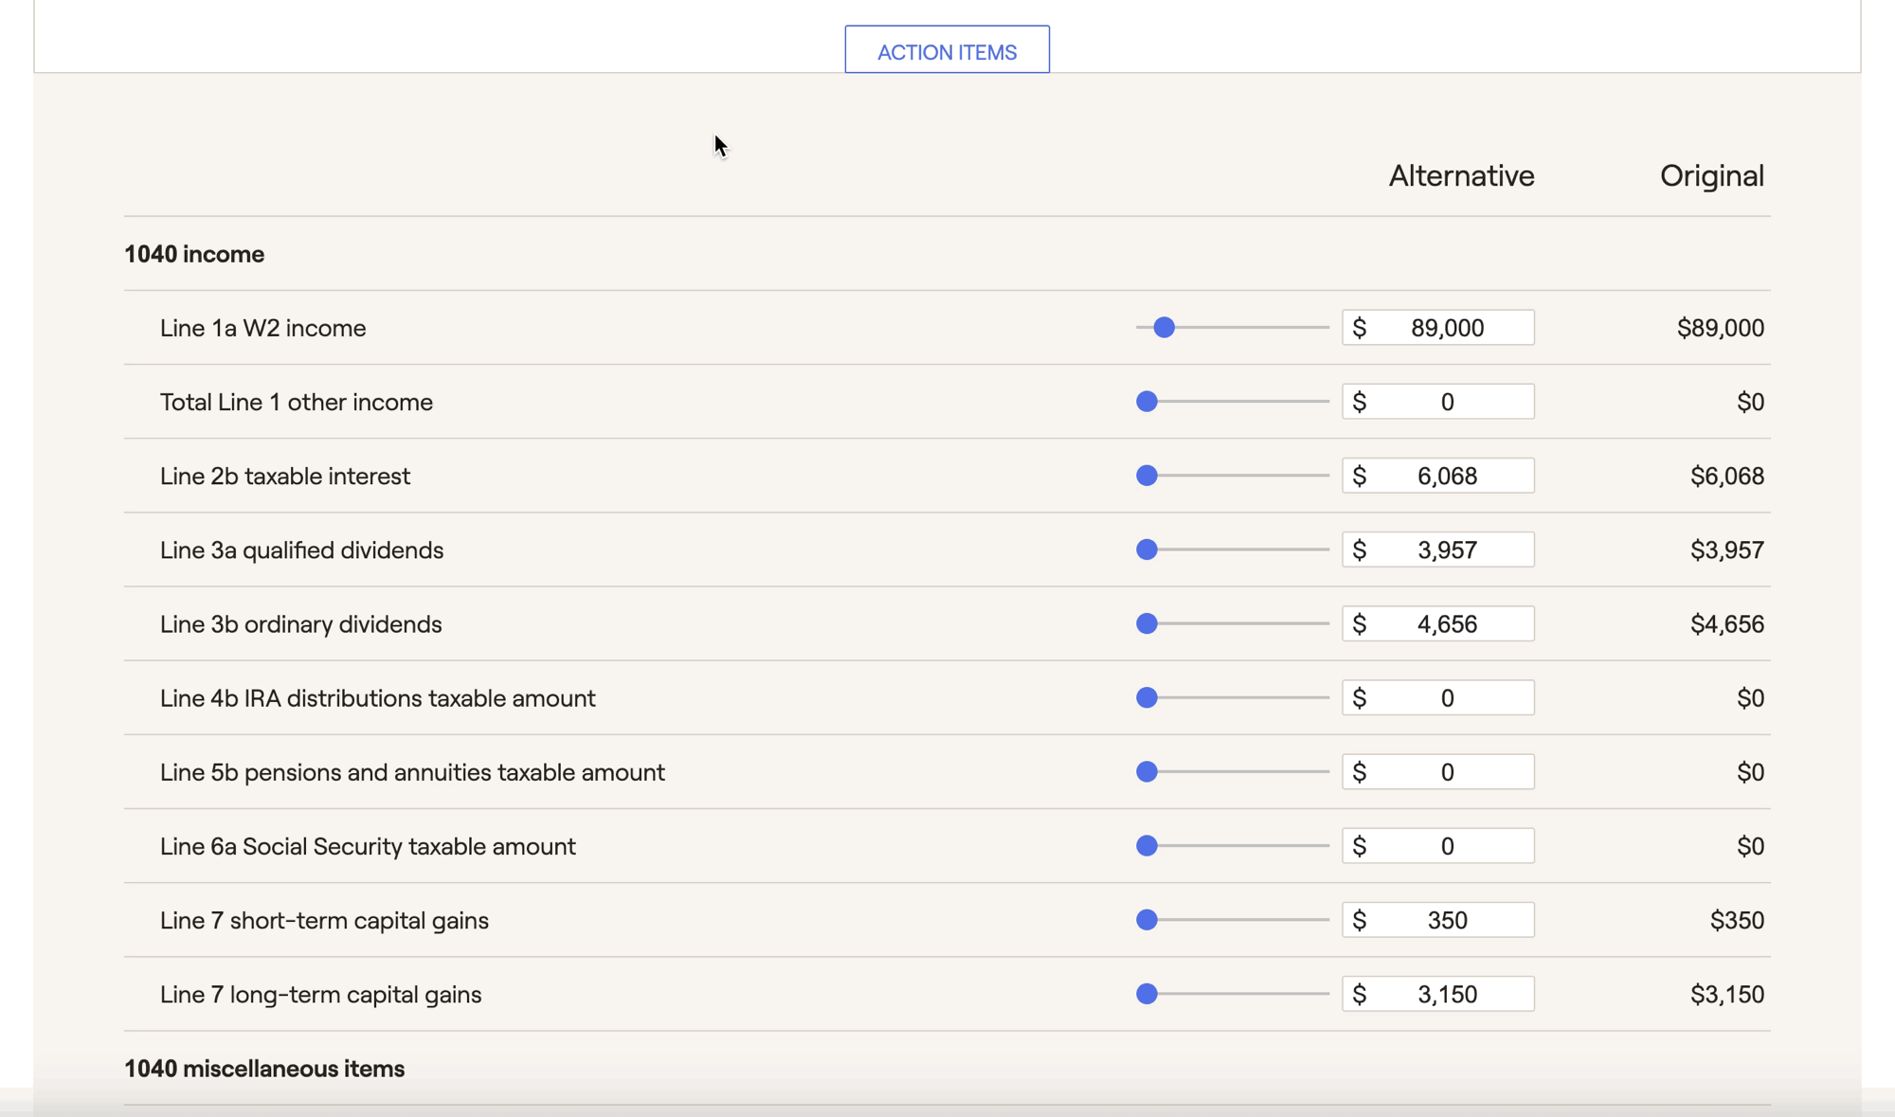
Task: Click the original long-term gains value $3,150
Action: [1726, 994]
